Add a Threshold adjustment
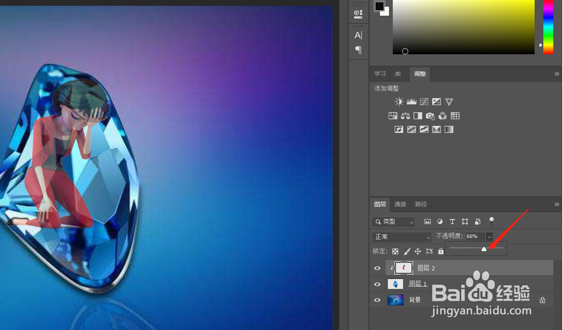 [x=424, y=130]
